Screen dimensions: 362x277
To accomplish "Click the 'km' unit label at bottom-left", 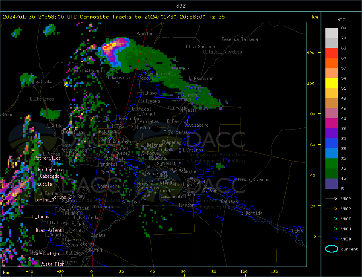I will 6,273.
